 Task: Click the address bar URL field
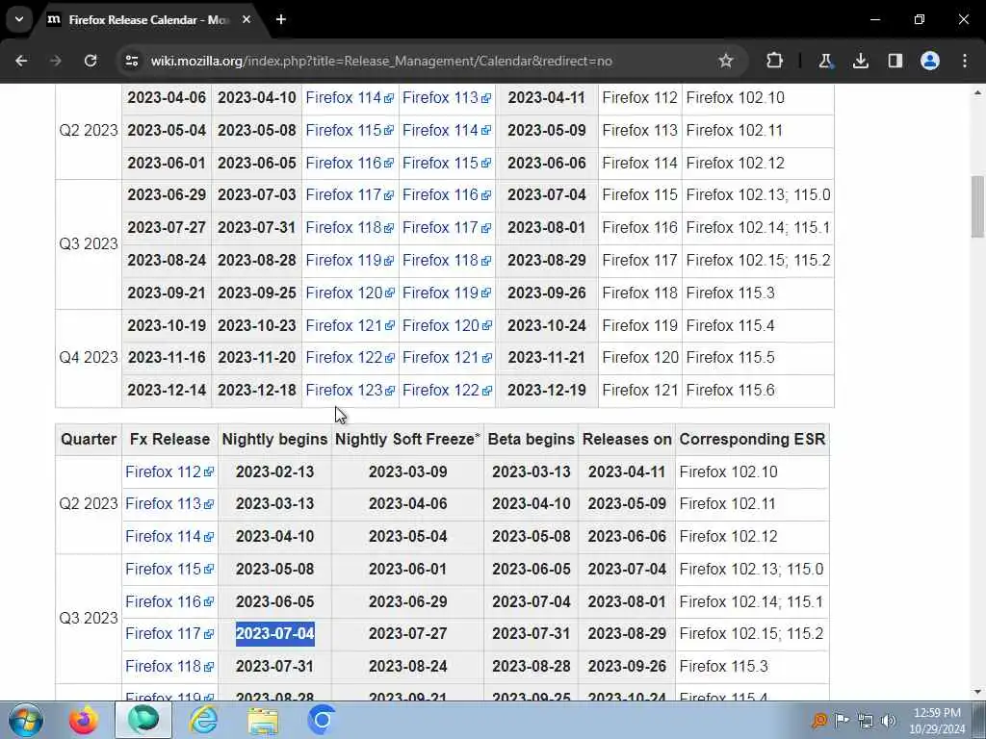pos(381,61)
